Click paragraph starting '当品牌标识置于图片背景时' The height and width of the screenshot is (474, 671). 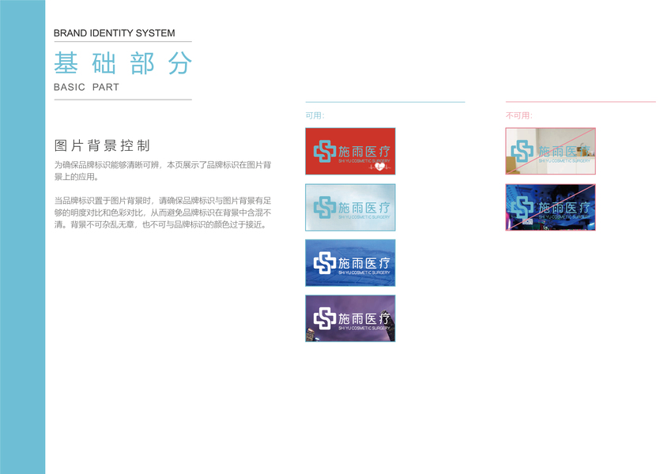pyautogui.click(x=163, y=213)
